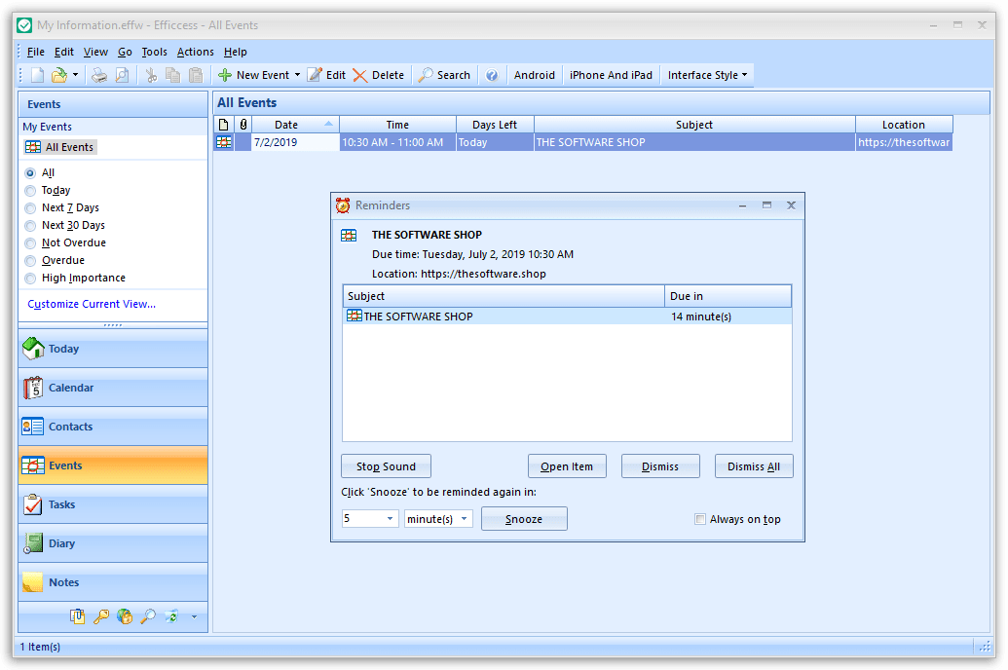The height and width of the screenshot is (670, 1008).
Task: Click the Customize Current View link
Action: point(92,304)
